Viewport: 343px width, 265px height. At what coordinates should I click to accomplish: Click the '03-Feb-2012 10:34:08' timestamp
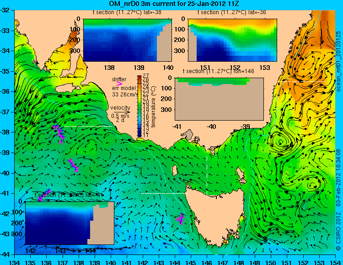click(338, 178)
